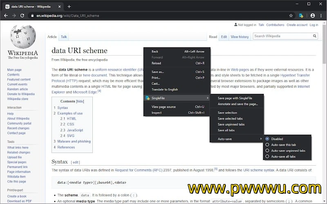This screenshot has width=327, height=204.
Task: Open the Edit tab
Action: point(224,37)
